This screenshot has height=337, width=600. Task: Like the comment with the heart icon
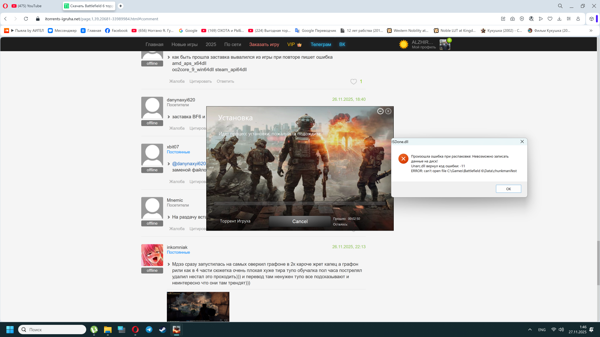click(x=353, y=81)
